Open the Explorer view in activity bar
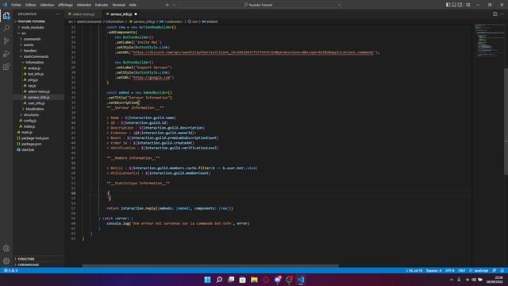 (x=6, y=15)
